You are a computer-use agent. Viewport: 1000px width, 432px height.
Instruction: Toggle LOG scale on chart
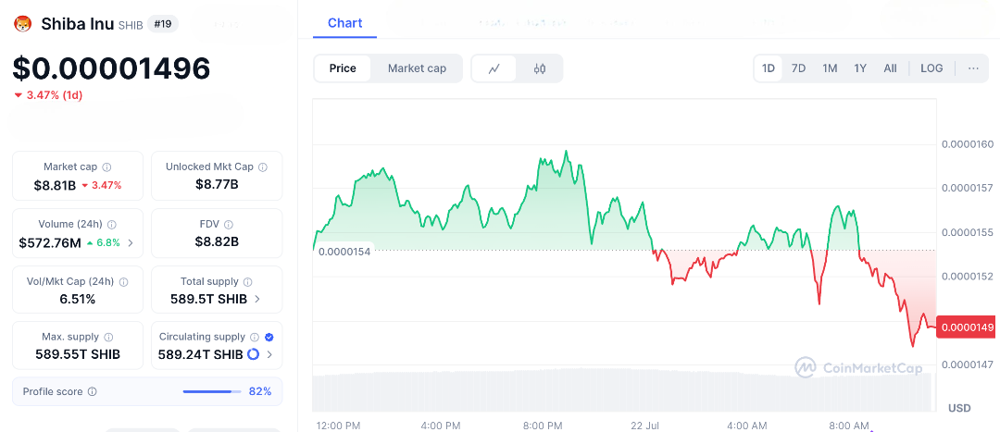click(x=931, y=68)
